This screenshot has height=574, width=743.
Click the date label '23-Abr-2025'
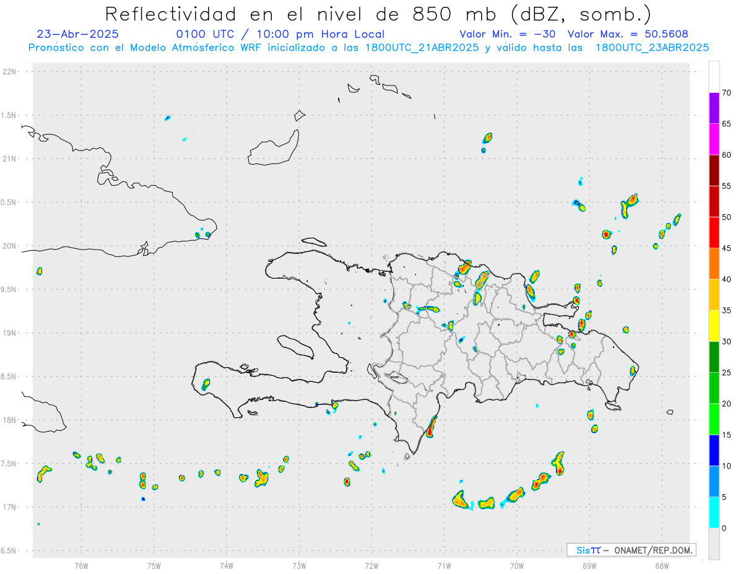[x=78, y=34]
